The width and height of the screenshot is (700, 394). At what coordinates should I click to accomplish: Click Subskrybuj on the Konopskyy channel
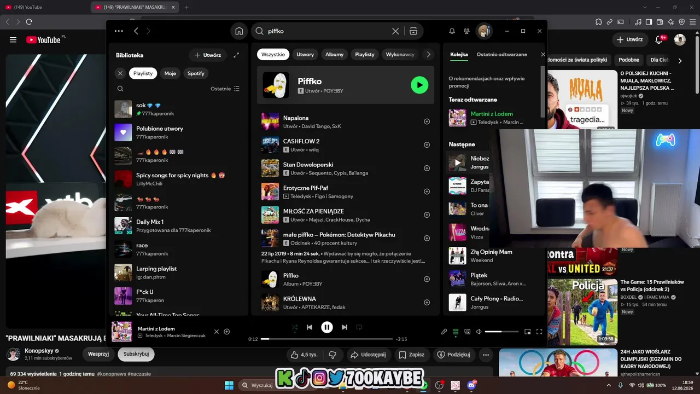click(x=136, y=354)
